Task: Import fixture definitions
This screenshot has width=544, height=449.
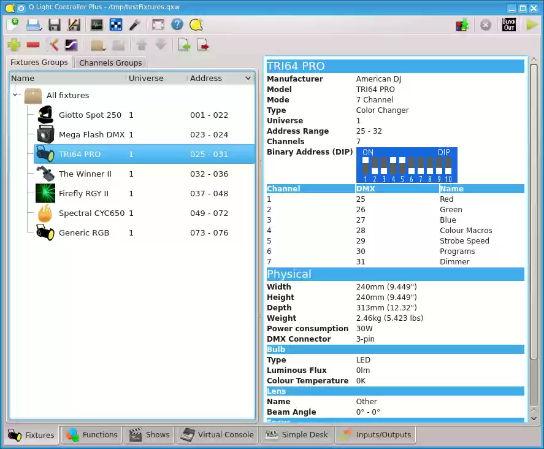Action: tap(184, 44)
